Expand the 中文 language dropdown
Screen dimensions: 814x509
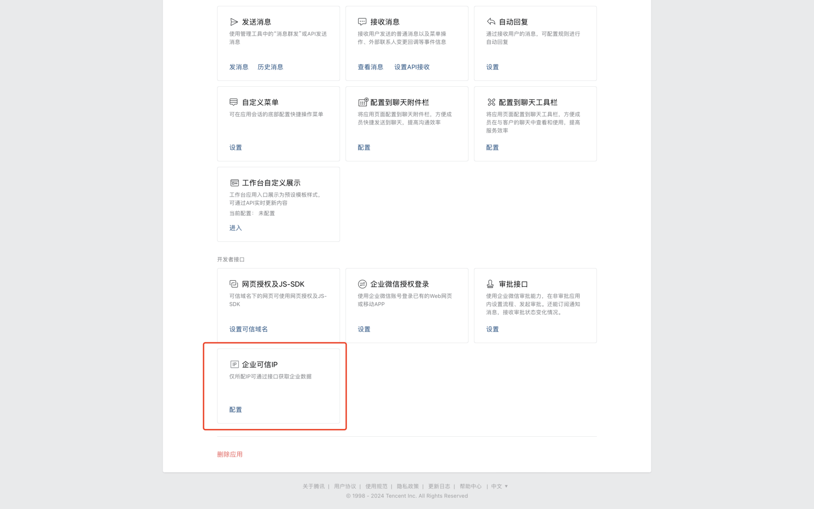click(x=500, y=486)
